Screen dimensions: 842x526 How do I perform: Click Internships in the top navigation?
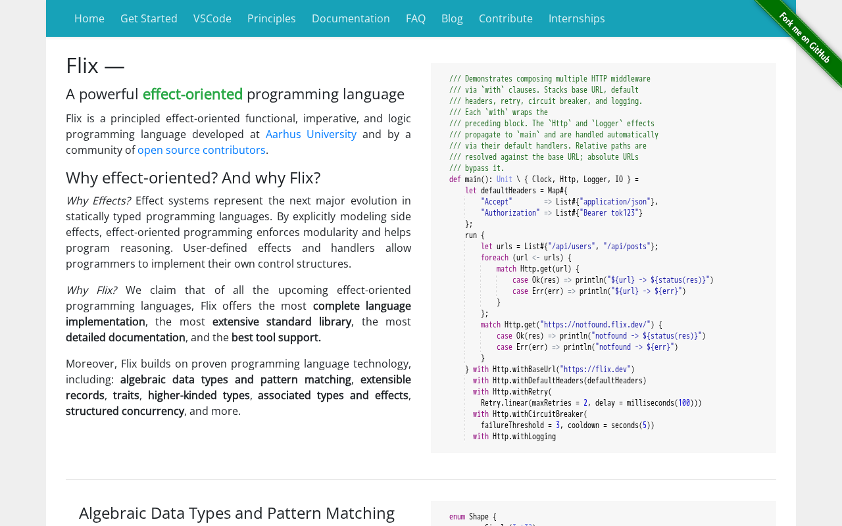pyautogui.click(x=576, y=18)
